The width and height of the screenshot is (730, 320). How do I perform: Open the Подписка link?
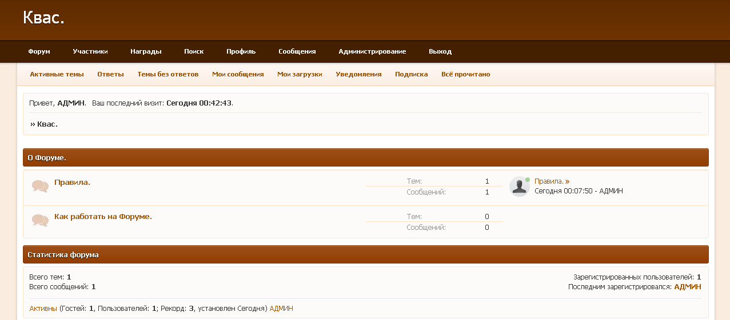pyautogui.click(x=412, y=74)
